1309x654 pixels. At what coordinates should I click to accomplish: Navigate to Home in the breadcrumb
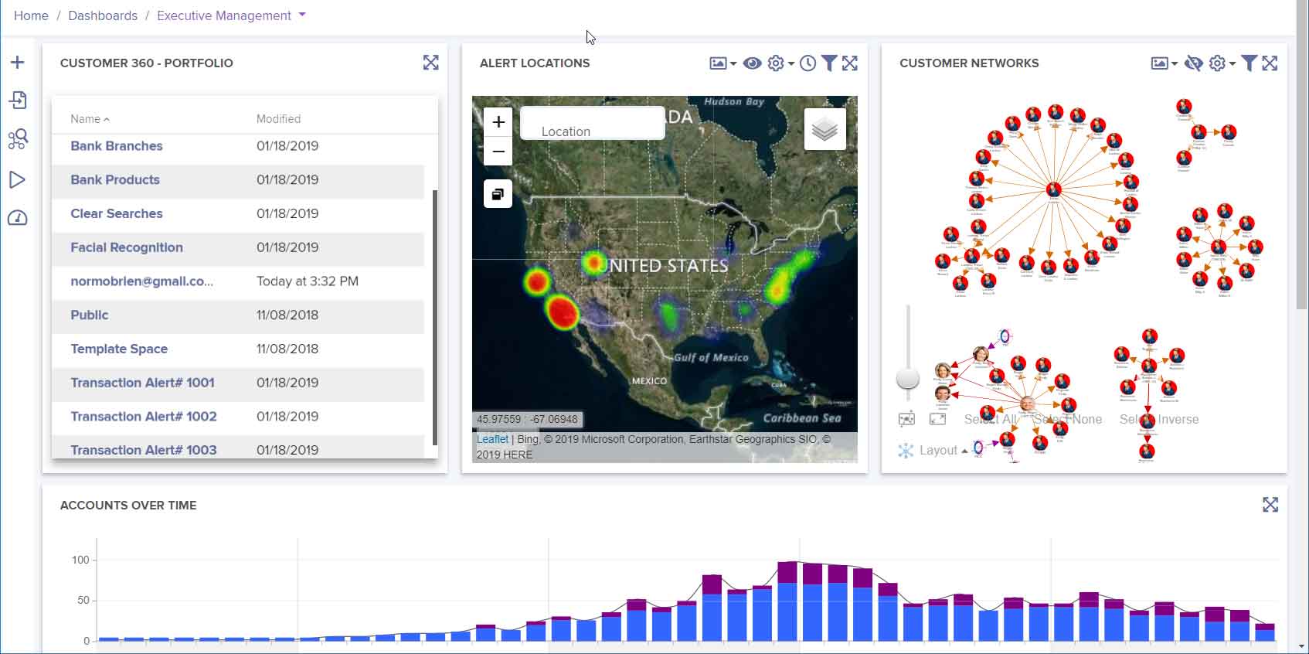click(x=31, y=15)
